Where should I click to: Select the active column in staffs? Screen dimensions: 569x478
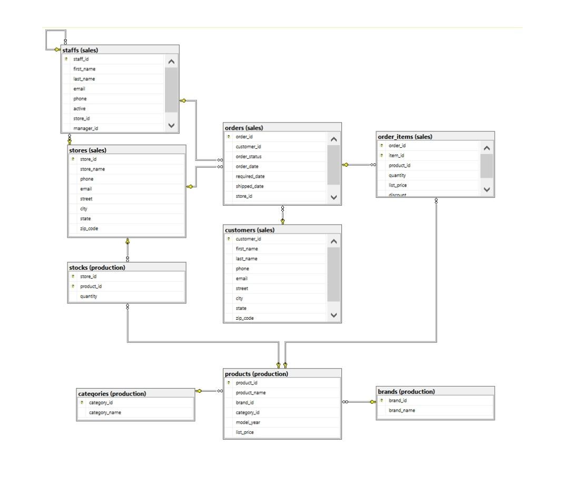click(113, 108)
